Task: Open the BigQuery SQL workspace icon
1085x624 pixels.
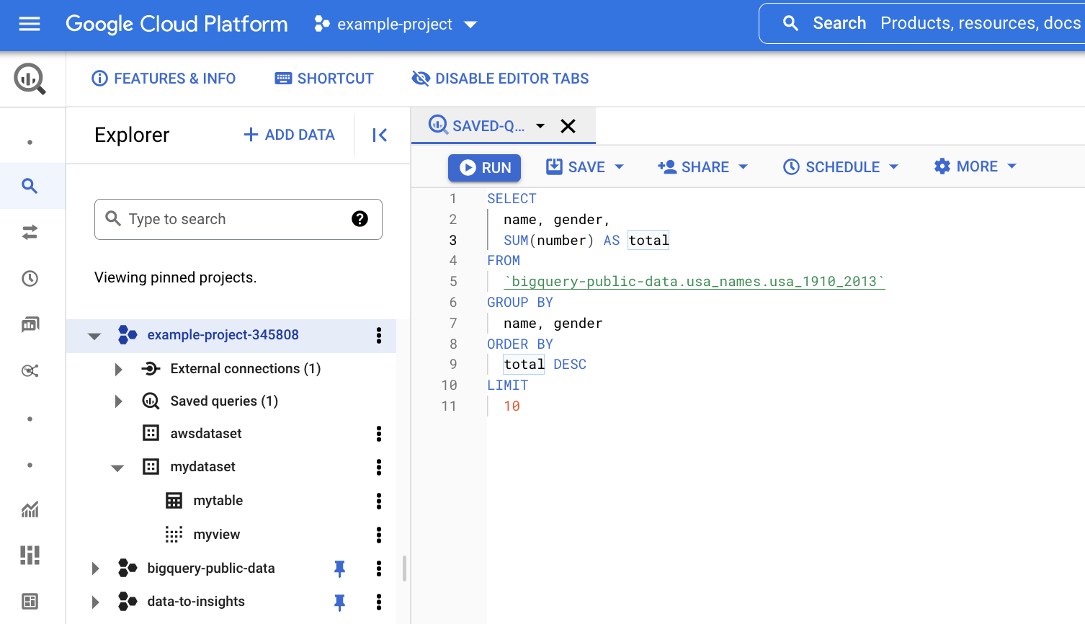Action: click(30, 79)
